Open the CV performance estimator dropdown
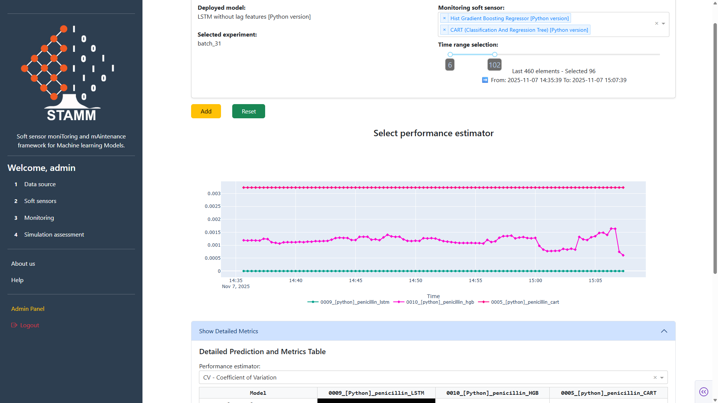Viewport: 718px width, 403px height. (x=662, y=378)
